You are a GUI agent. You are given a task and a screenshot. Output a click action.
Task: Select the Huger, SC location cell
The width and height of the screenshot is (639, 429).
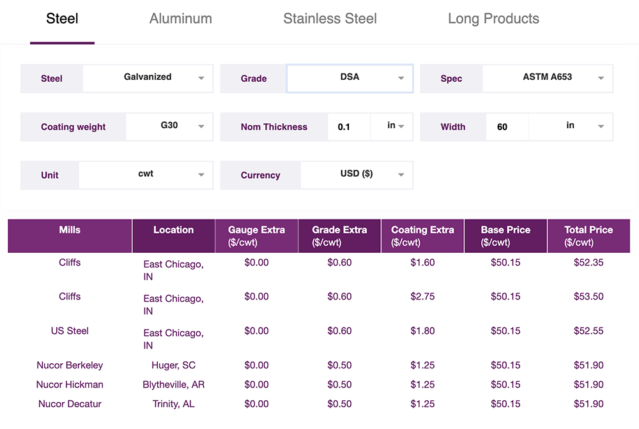click(x=173, y=365)
